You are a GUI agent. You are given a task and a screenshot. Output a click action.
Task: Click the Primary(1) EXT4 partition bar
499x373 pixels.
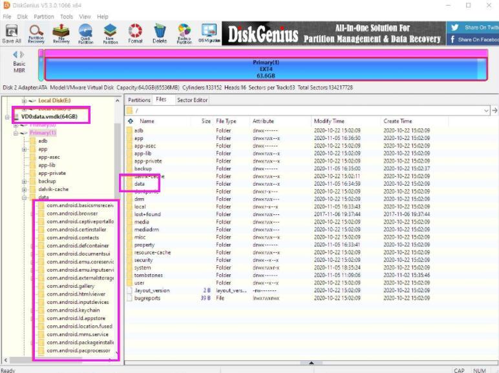tap(266, 69)
